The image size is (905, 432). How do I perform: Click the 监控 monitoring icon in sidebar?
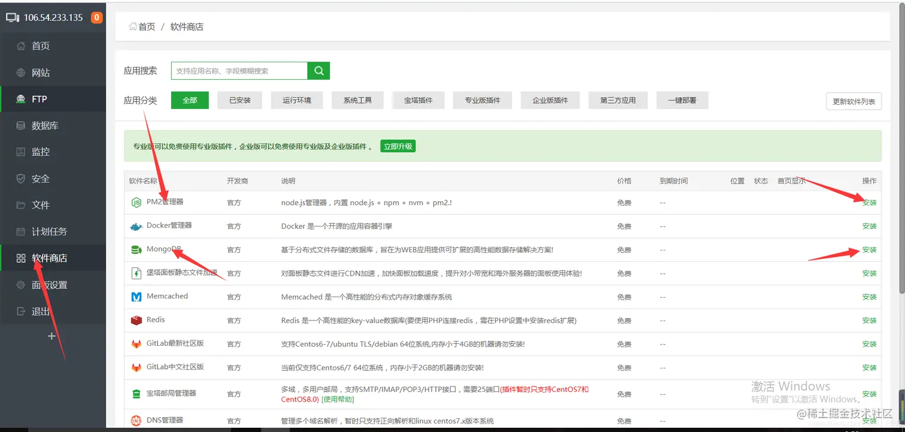(21, 152)
